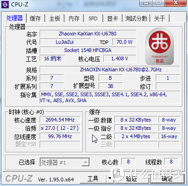Go to the SPD tab
The image size is (188, 186).
93,18
